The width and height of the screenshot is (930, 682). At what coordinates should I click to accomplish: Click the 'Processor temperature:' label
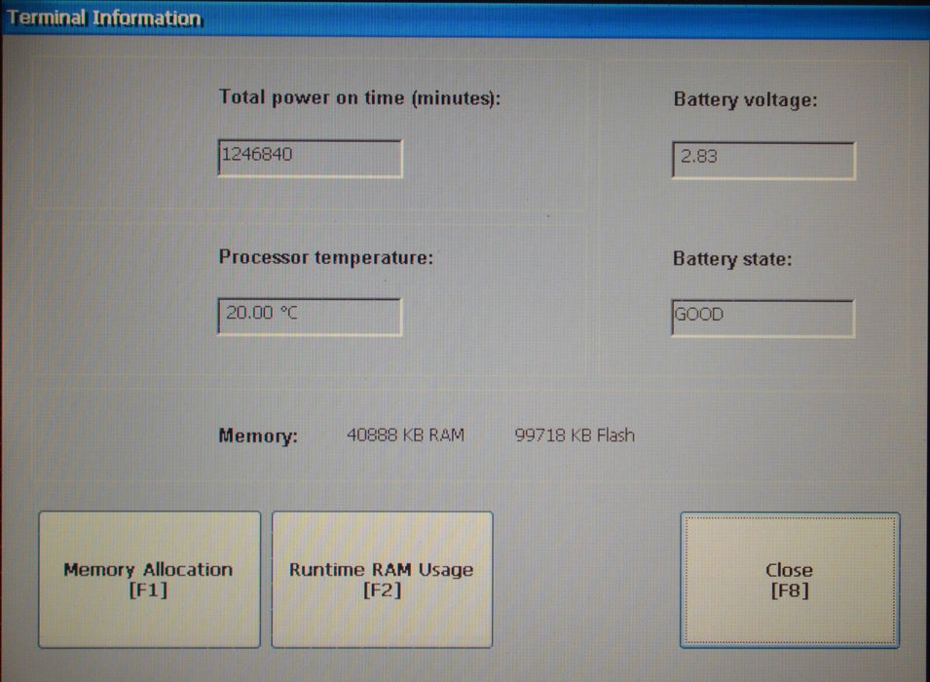(326, 257)
